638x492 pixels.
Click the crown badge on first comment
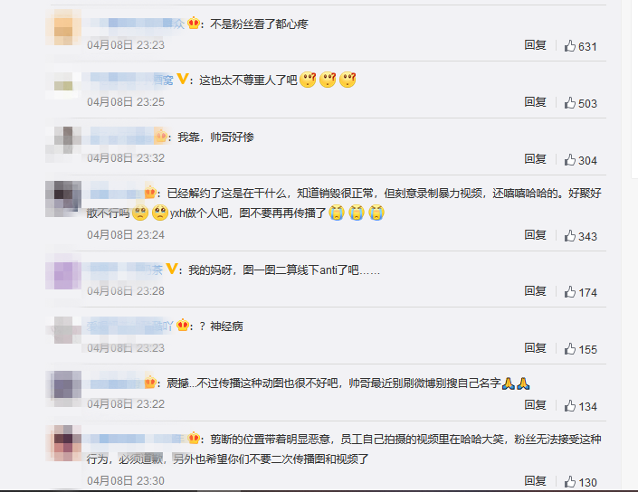coord(194,24)
